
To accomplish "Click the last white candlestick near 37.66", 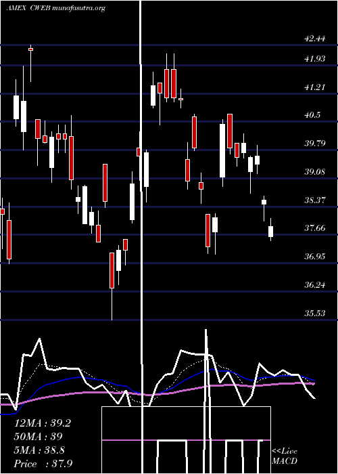I will [270, 232].
